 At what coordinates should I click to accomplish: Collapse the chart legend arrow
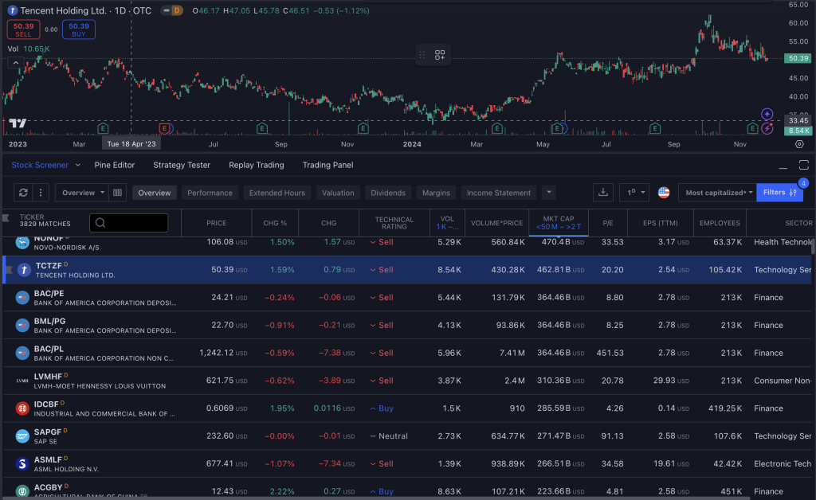tap(16, 62)
